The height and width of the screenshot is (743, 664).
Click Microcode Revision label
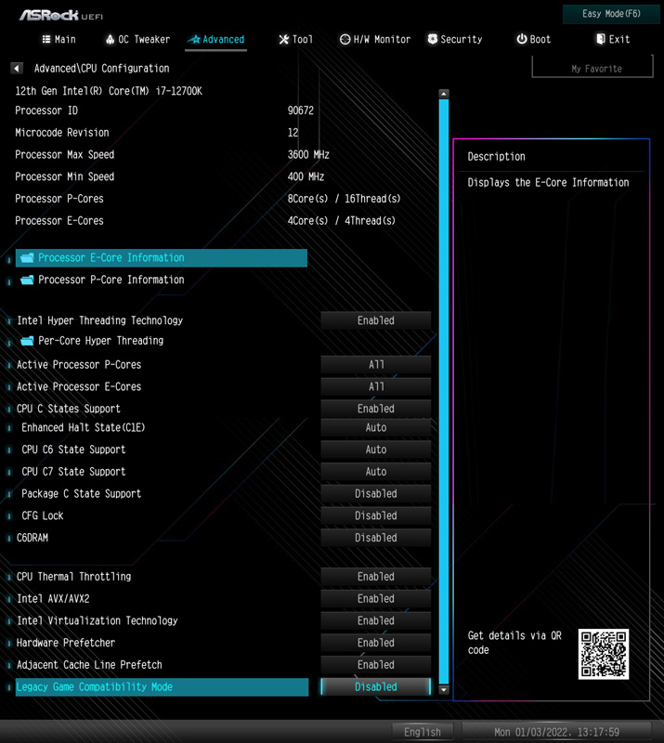pos(62,133)
